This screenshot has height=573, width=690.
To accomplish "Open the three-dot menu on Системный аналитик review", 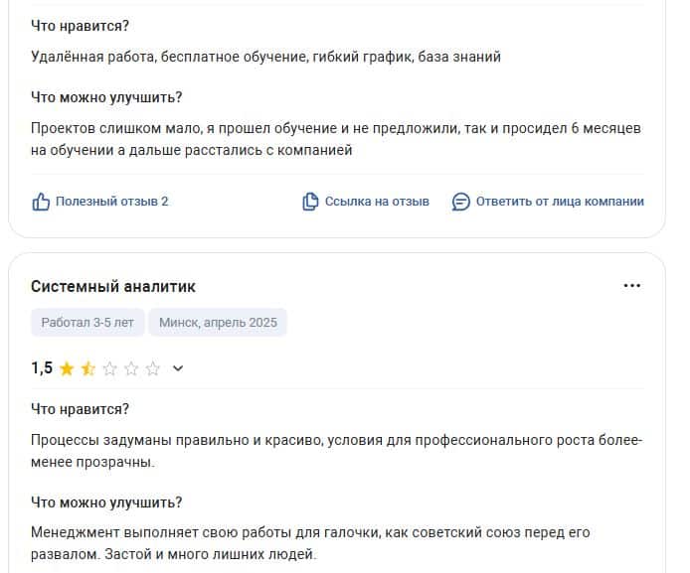I will (632, 286).
